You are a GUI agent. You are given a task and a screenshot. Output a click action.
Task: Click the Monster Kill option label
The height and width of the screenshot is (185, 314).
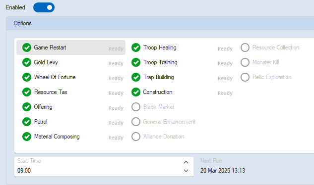tap(266, 62)
